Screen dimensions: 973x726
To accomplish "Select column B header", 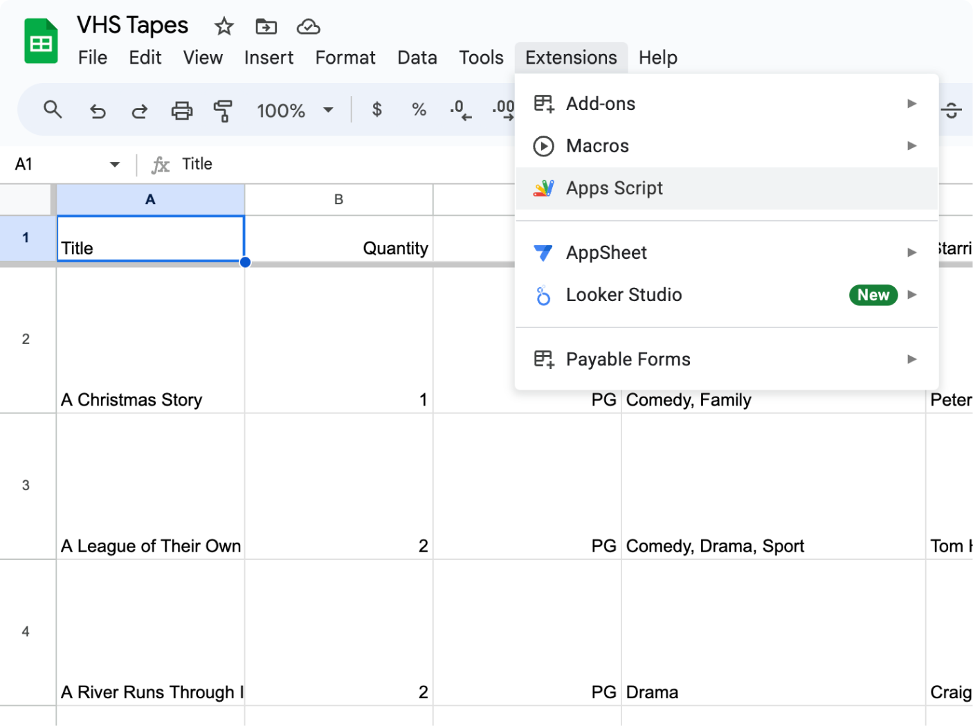I will click(338, 199).
